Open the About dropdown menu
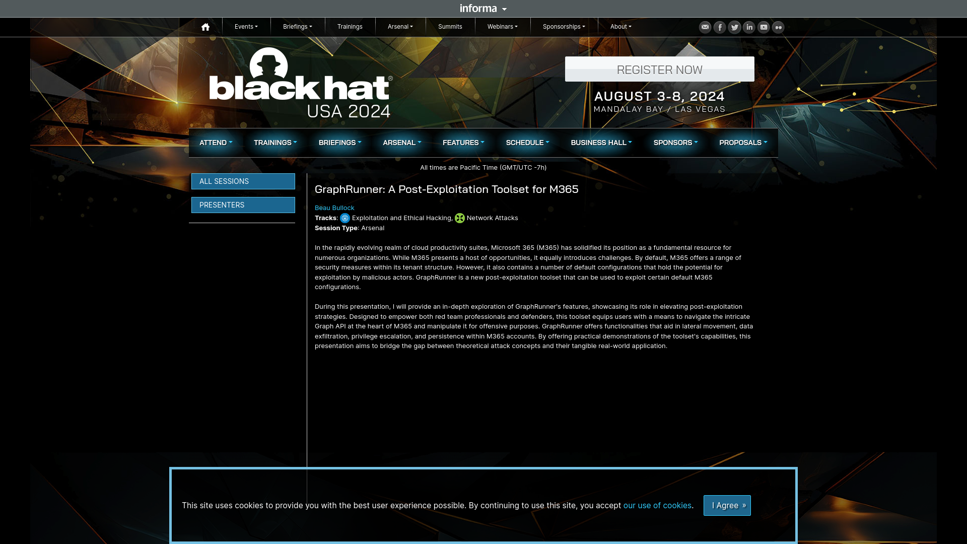The width and height of the screenshot is (967, 544). [621, 27]
